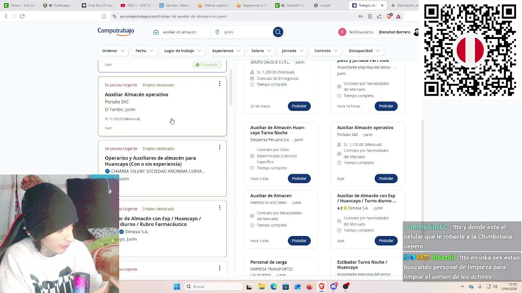Reload the page in browser toolbar

click(x=22, y=16)
